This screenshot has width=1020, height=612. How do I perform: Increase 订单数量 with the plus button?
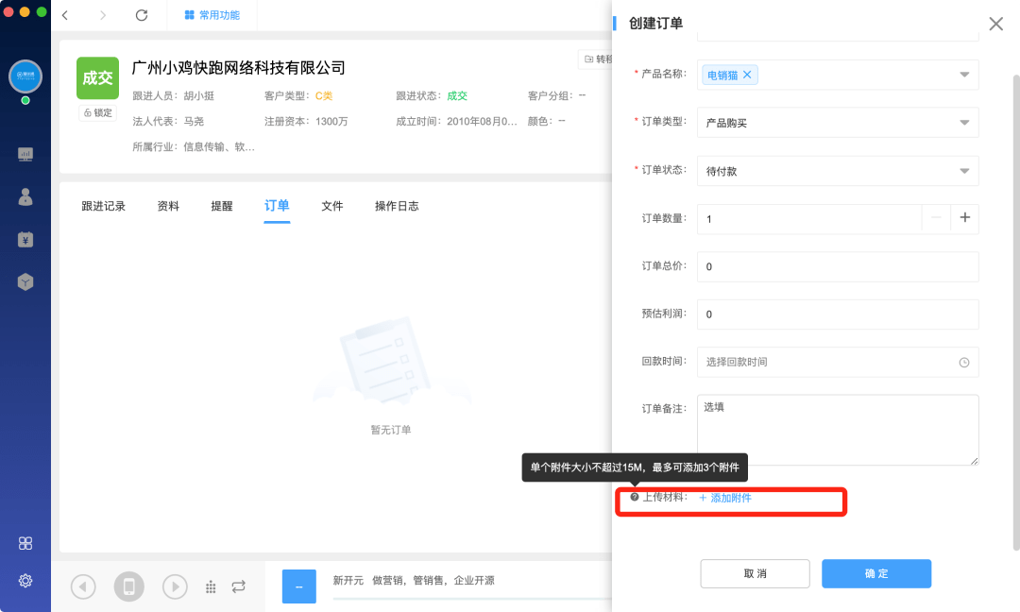[x=964, y=218]
